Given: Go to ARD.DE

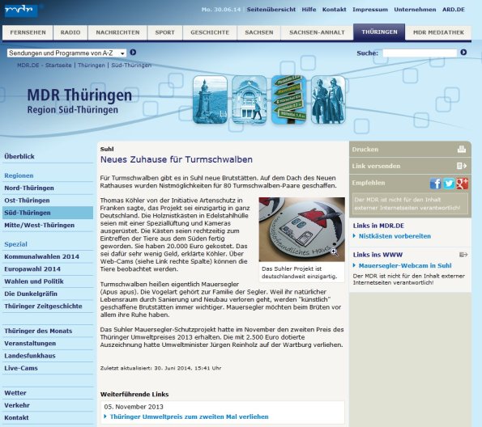Looking at the screenshot, I should [x=454, y=10].
